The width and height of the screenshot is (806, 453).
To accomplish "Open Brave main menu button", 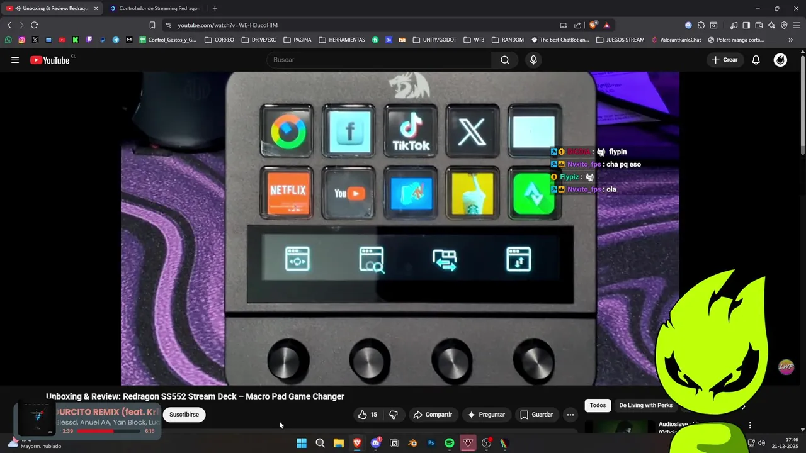I will (797, 25).
